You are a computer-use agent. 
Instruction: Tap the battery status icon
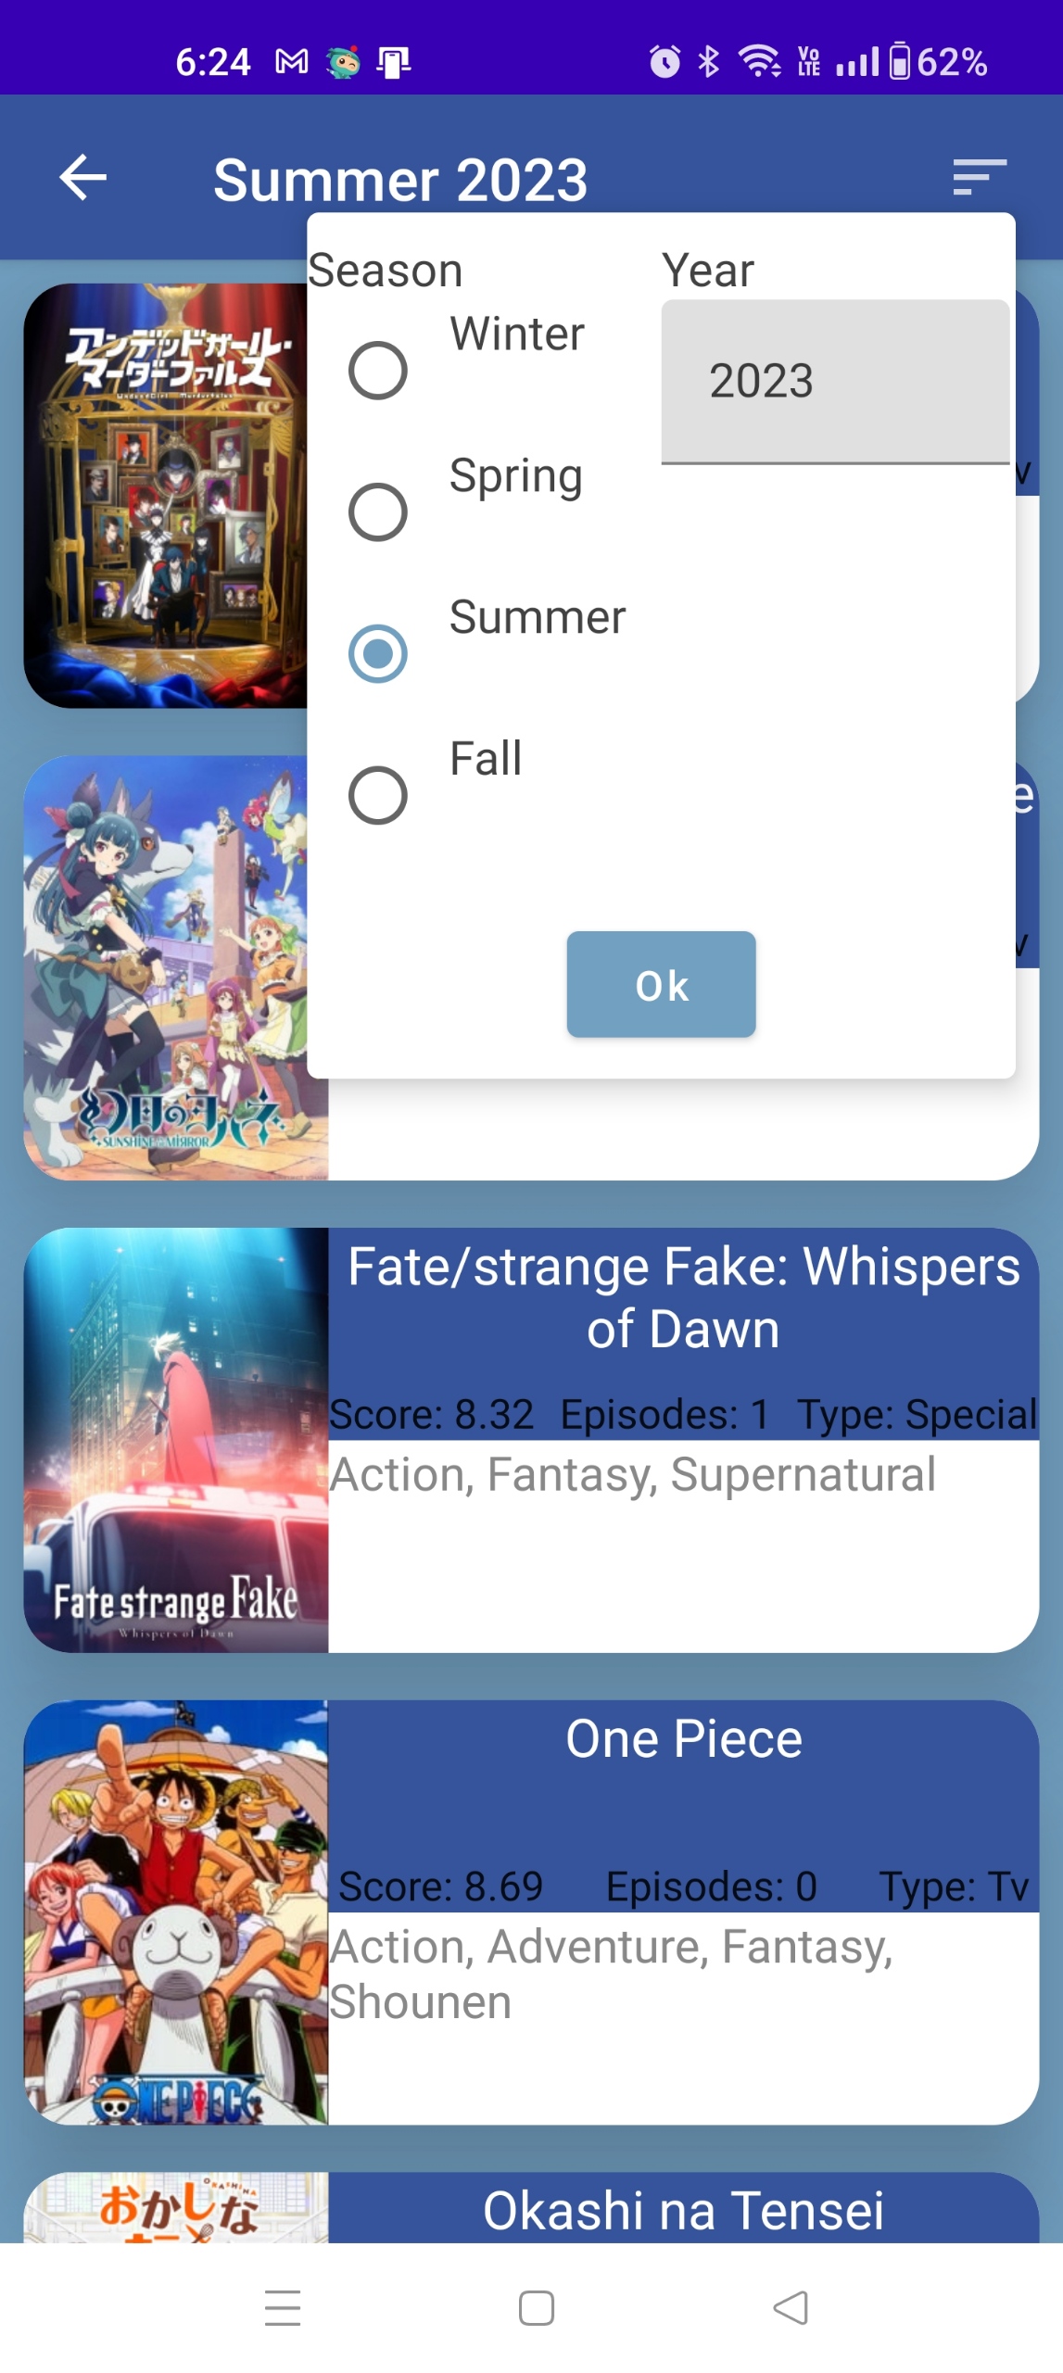coord(898,62)
